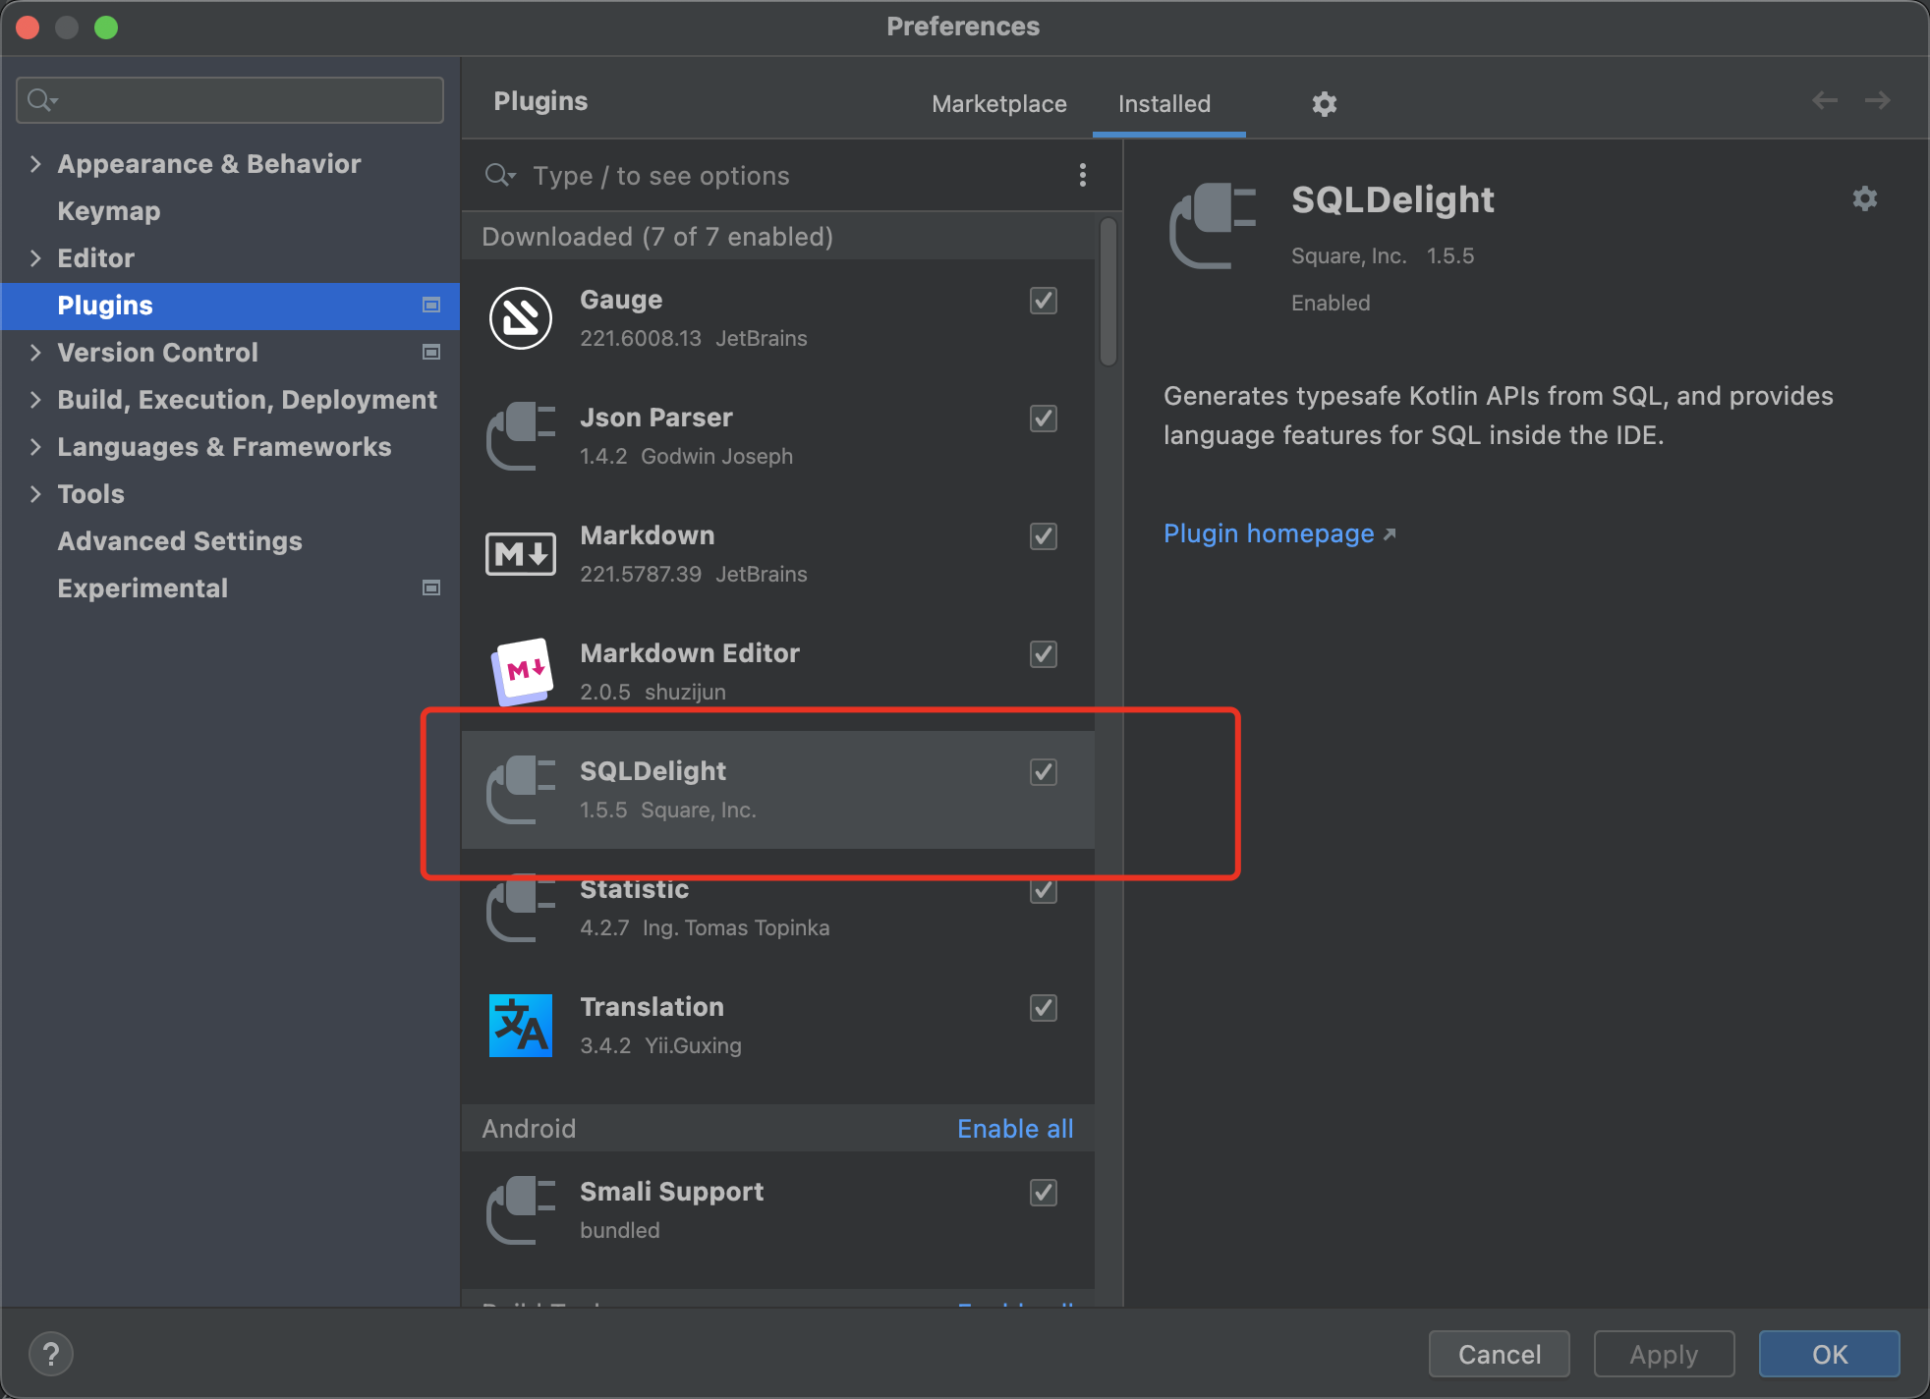Screen dimensions: 1930x1399
Task: Disable the Gauge plugin checkbox
Action: (x=1044, y=301)
